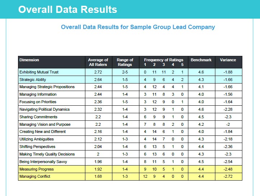Select 'Being Interpersonally Savvy' row label

43,162
